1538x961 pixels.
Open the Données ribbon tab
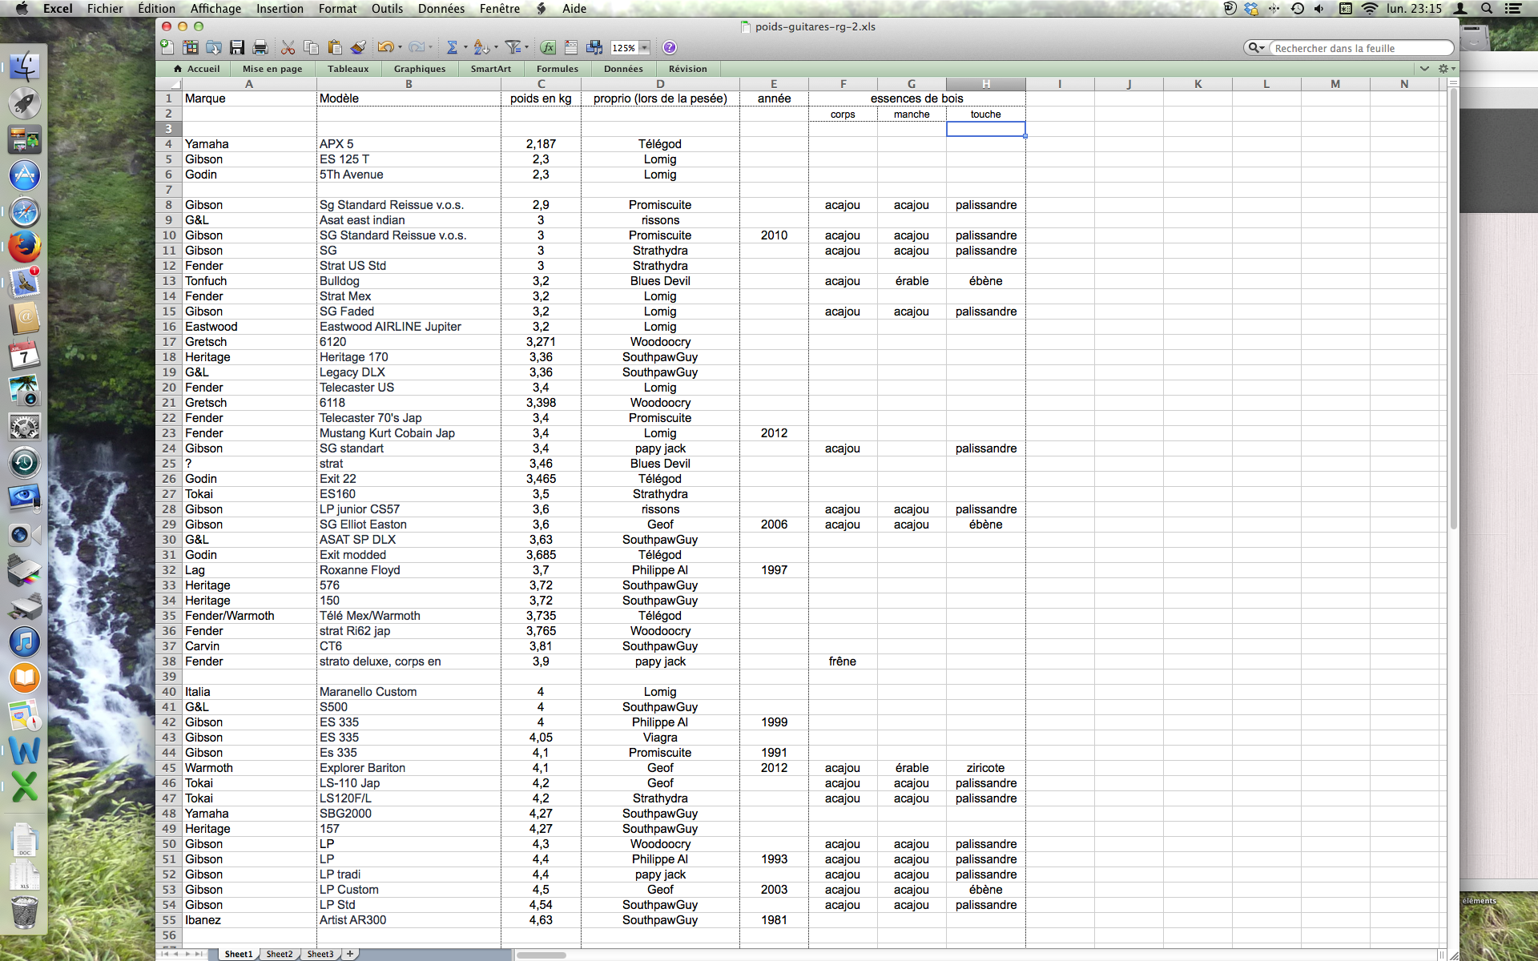623,69
